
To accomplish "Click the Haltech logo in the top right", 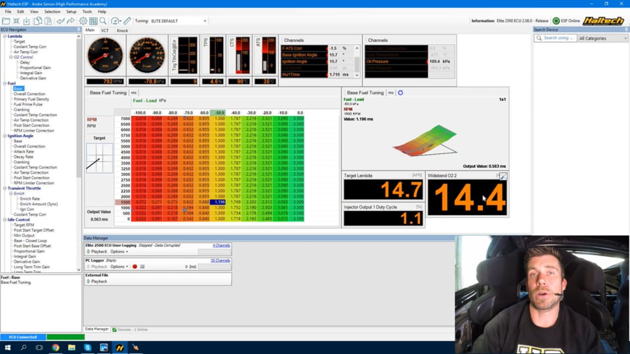I will tap(604, 21).
